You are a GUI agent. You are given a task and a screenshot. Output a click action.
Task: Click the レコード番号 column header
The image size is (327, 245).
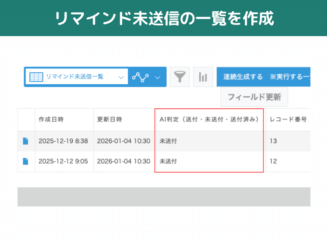click(288, 119)
